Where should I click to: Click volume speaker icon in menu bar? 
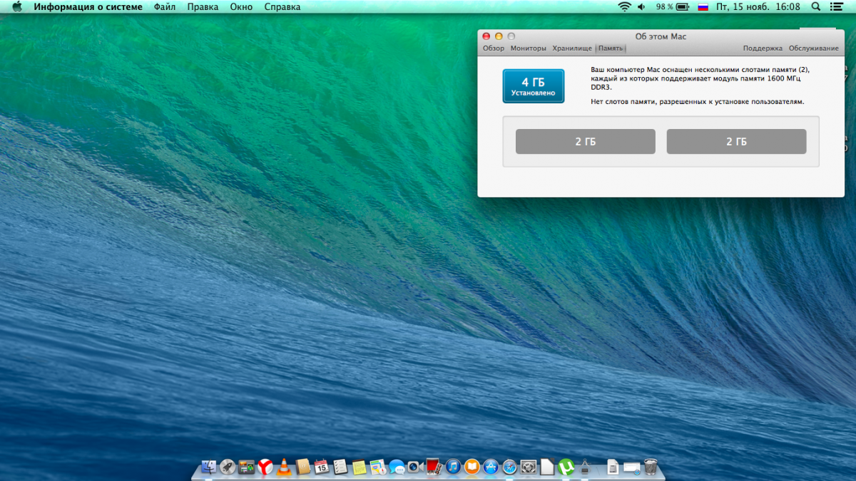pos(641,7)
